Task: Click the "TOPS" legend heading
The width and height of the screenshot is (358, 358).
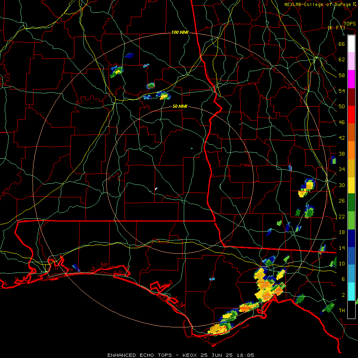Action: pyautogui.click(x=350, y=23)
